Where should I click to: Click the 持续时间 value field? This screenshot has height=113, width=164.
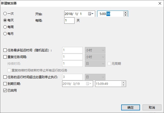pos(72,64)
